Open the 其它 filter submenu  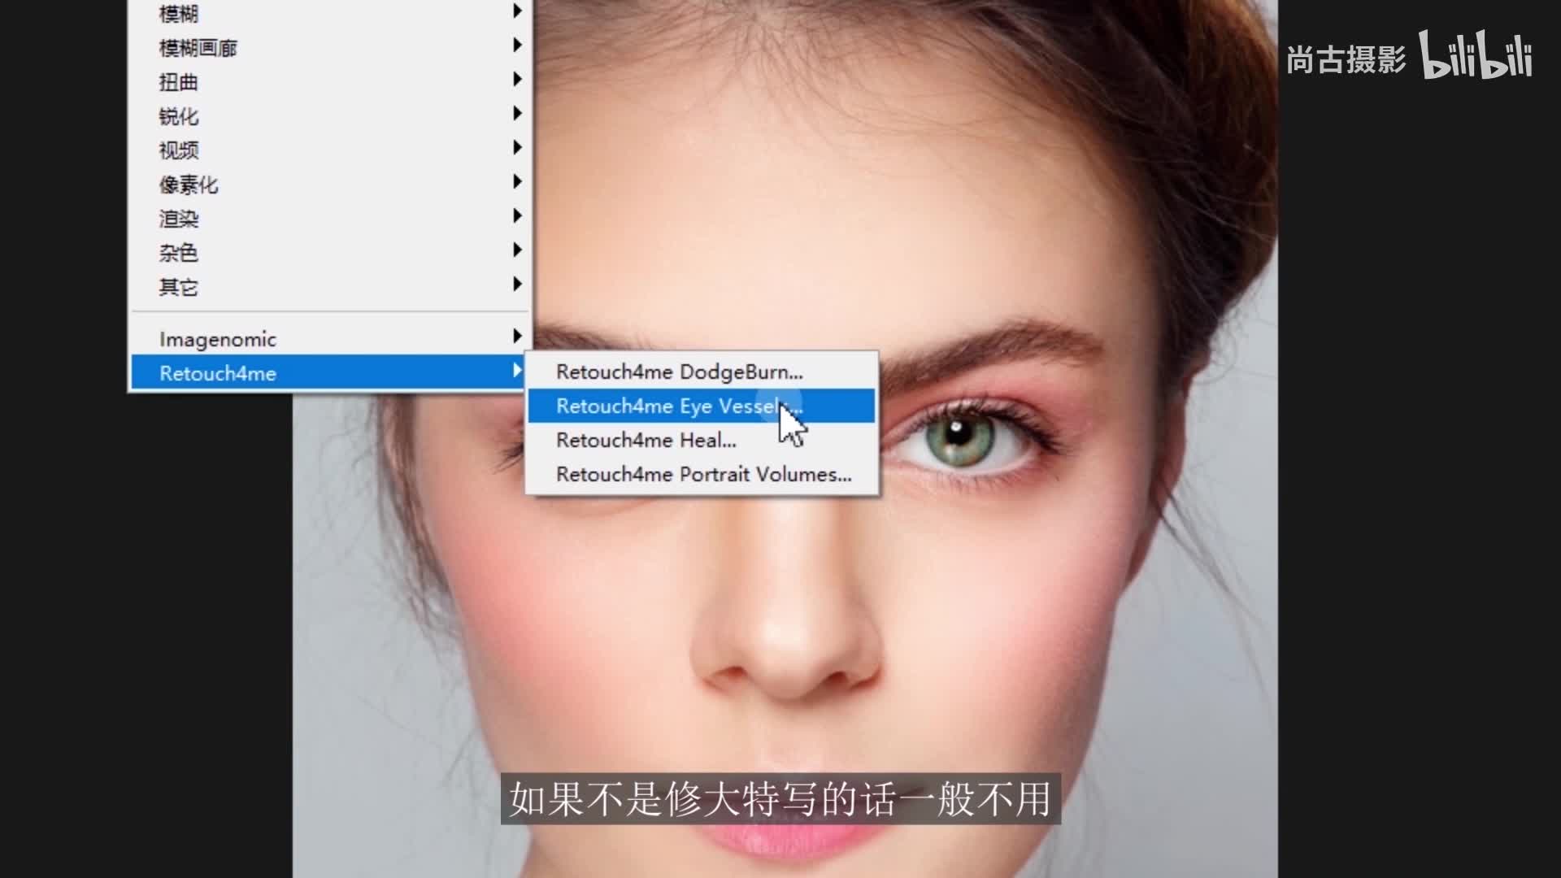click(x=179, y=287)
